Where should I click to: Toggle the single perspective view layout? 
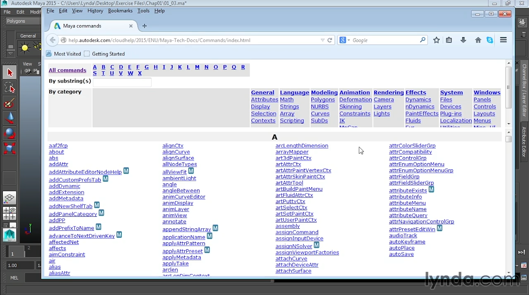tap(10, 198)
